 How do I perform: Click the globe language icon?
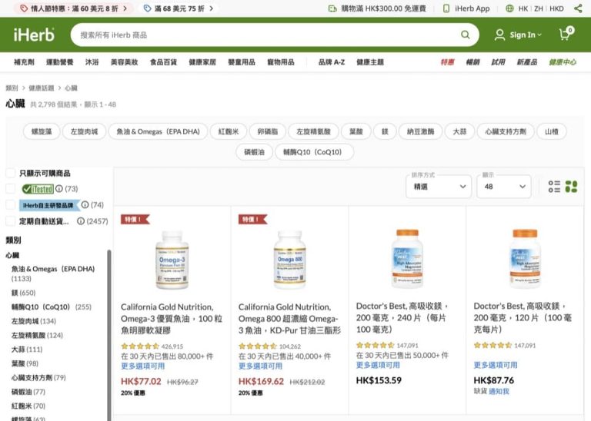tap(509, 8)
